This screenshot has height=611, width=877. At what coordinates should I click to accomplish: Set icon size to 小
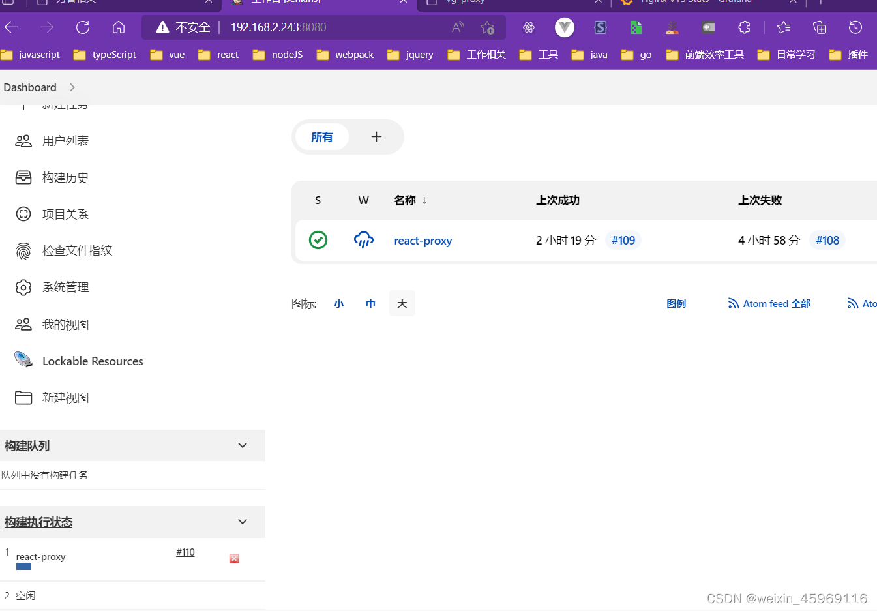[339, 304]
